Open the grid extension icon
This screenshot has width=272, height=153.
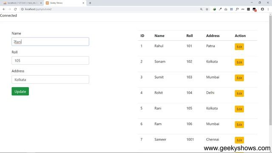pos(231,9)
